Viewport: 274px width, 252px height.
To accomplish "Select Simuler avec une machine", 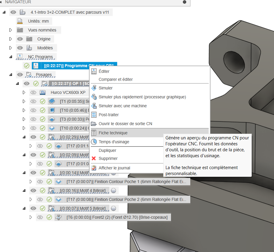I will 123,106.
